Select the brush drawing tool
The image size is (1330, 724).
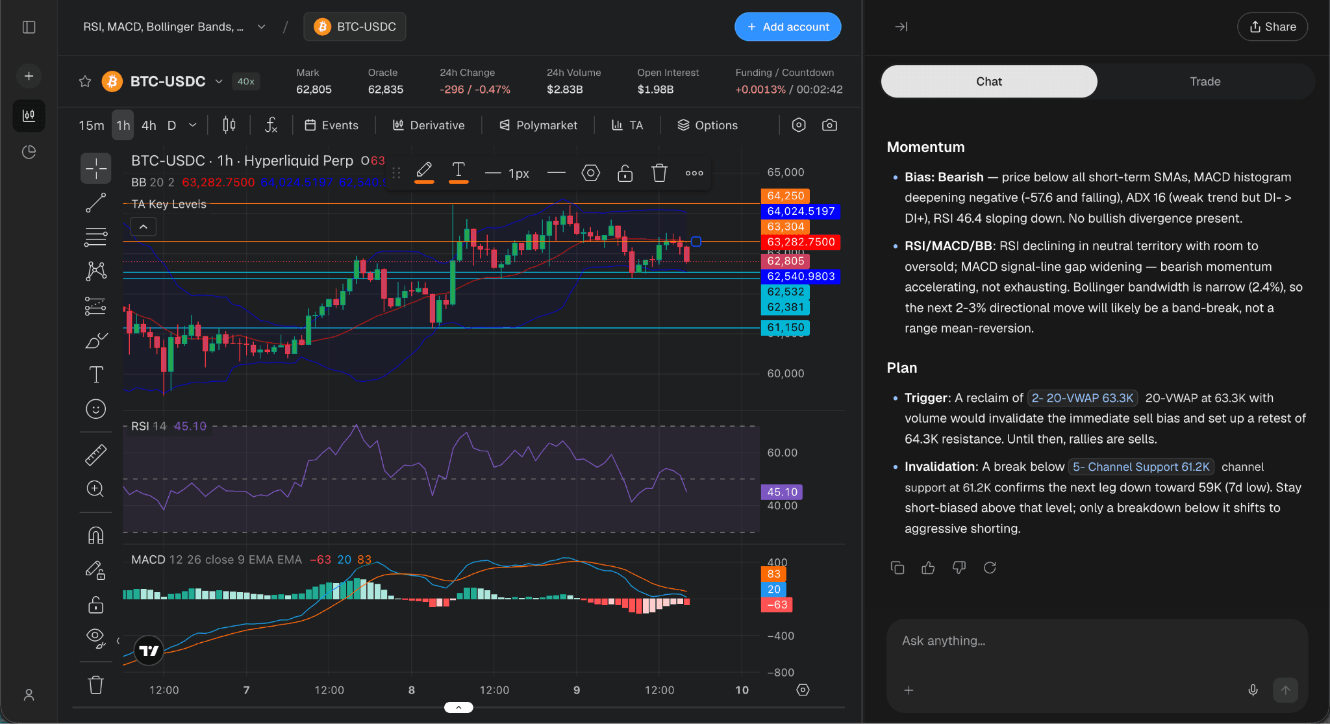pyautogui.click(x=96, y=340)
